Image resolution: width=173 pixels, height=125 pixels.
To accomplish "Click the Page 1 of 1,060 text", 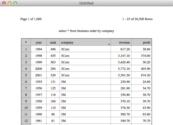I will coord(31,19).
